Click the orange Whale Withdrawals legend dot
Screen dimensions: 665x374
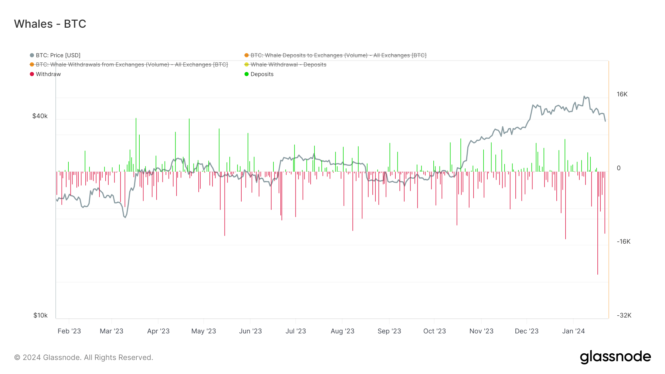31,64
